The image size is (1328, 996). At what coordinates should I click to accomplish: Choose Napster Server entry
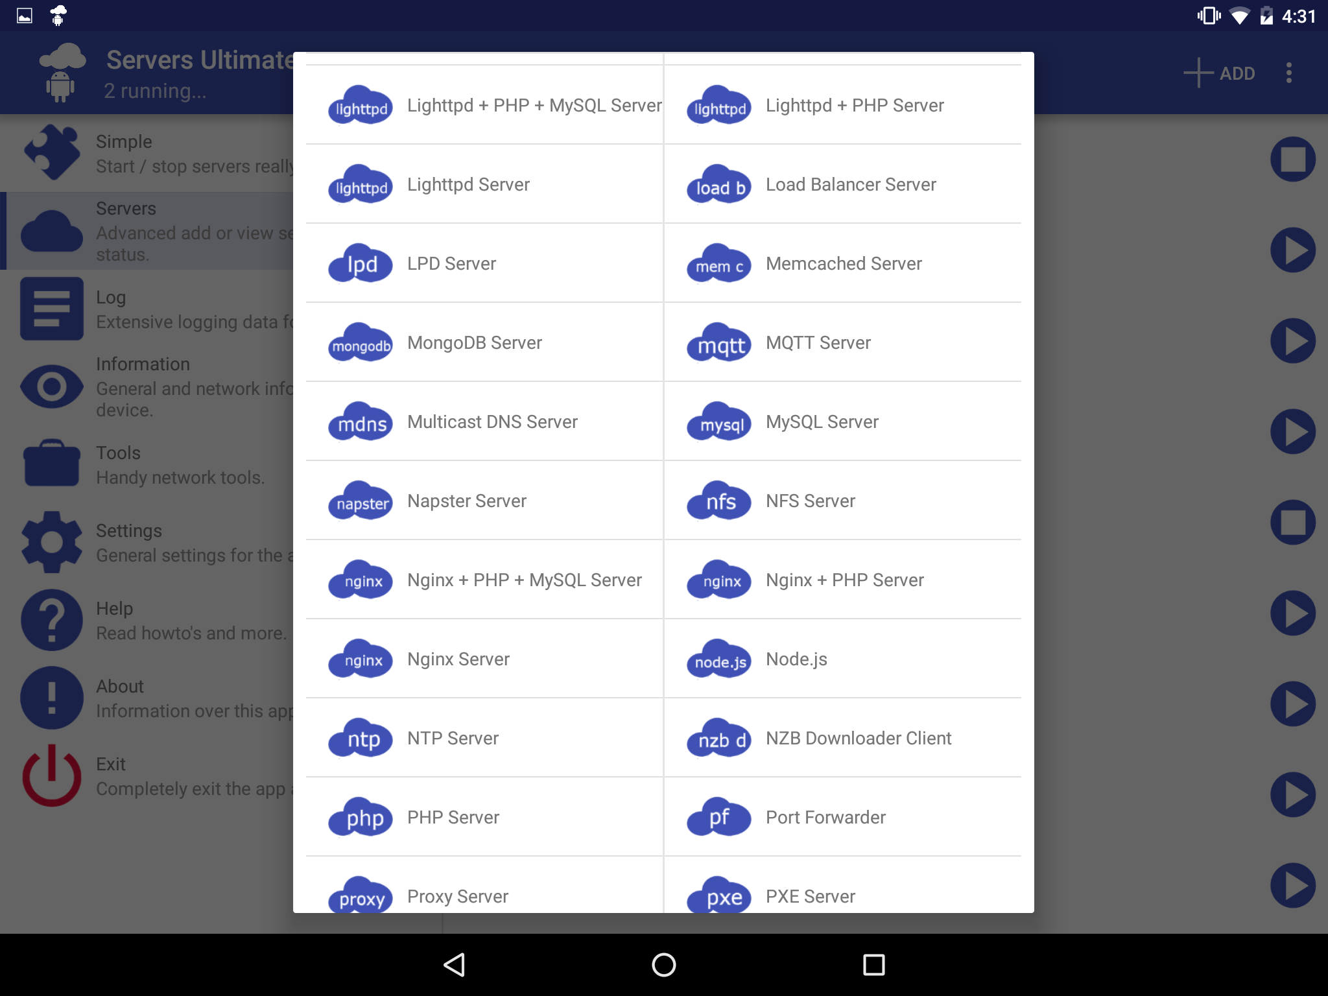coord(484,501)
